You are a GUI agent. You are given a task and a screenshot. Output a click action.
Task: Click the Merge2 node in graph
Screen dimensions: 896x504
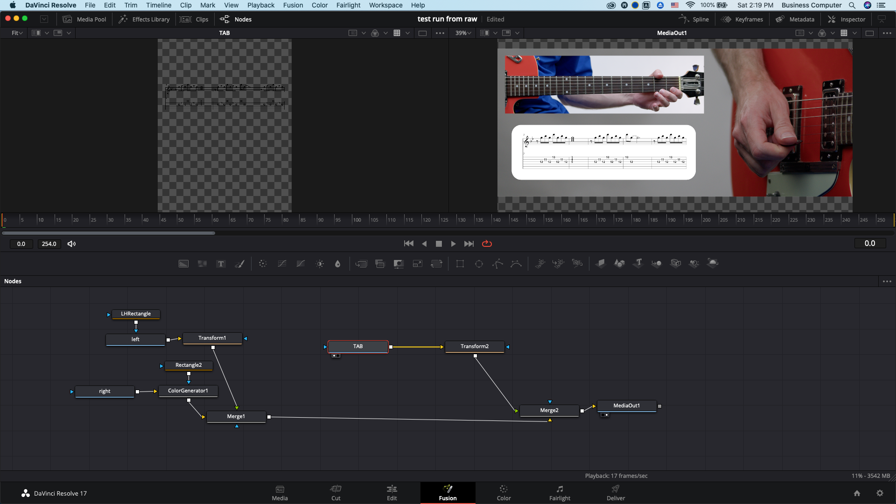(549, 410)
